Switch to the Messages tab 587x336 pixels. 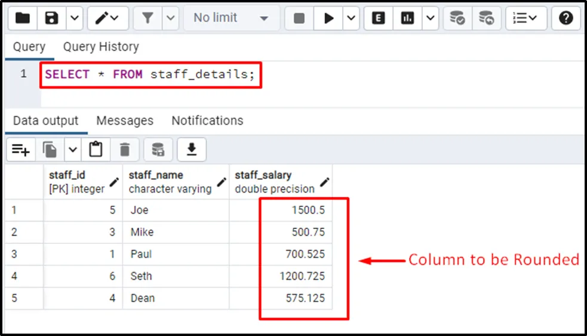coord(125,121)
